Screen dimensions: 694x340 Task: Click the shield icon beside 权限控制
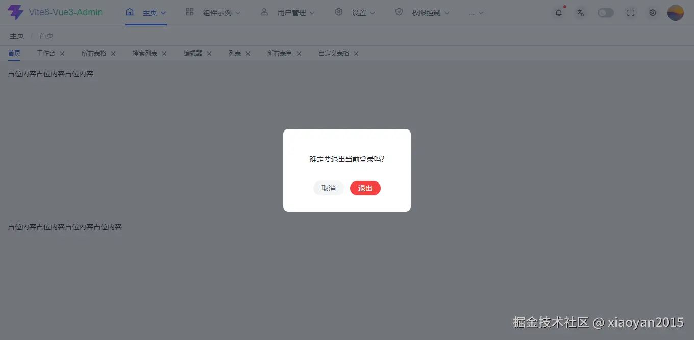pos(399,12)
